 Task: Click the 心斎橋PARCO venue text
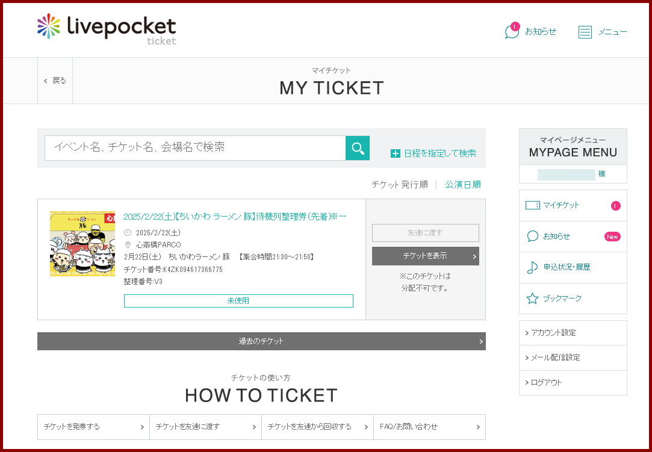[158, 244]
